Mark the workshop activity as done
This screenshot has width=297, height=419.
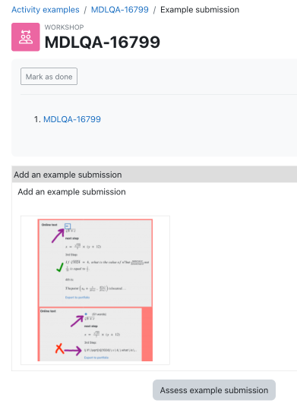[x=49, y=77]
